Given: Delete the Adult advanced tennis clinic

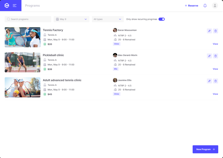Looking at the screenshot, I should point(216,81).
